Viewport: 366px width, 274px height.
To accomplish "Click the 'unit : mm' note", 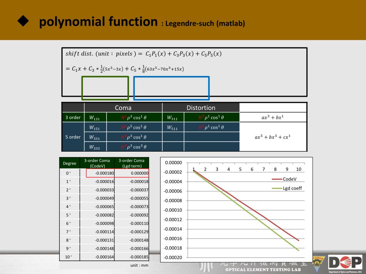I will click(139, 265).
